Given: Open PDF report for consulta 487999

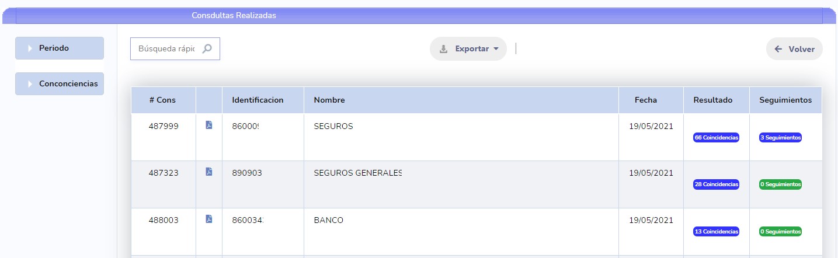Looking at the screenshot, I should point(209,125).
